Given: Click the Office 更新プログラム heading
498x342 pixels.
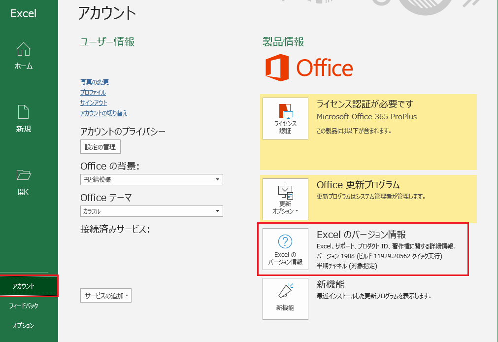Looking at the screenshot, I should [x=358, y=185].
